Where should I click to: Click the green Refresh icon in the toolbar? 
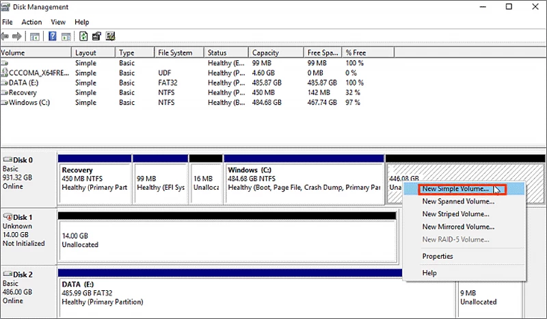[83, 36]
